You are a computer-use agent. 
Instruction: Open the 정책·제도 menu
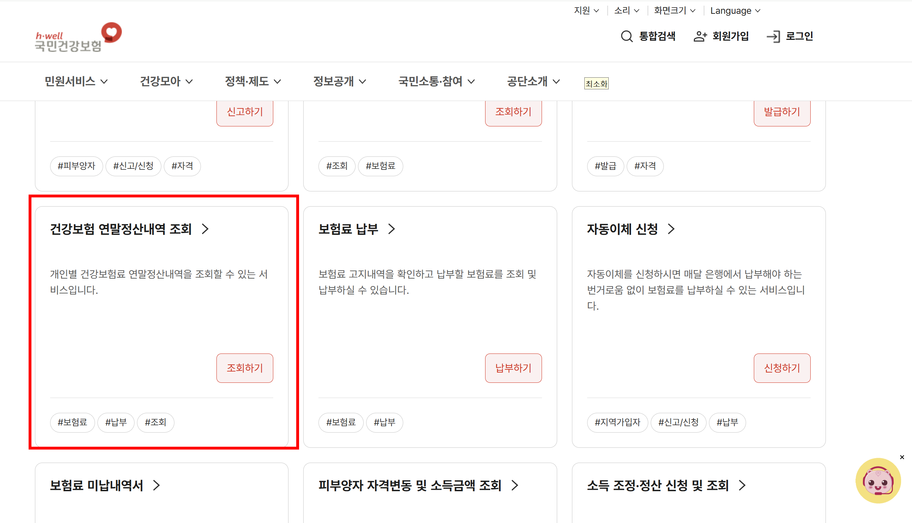coord(252,82)
